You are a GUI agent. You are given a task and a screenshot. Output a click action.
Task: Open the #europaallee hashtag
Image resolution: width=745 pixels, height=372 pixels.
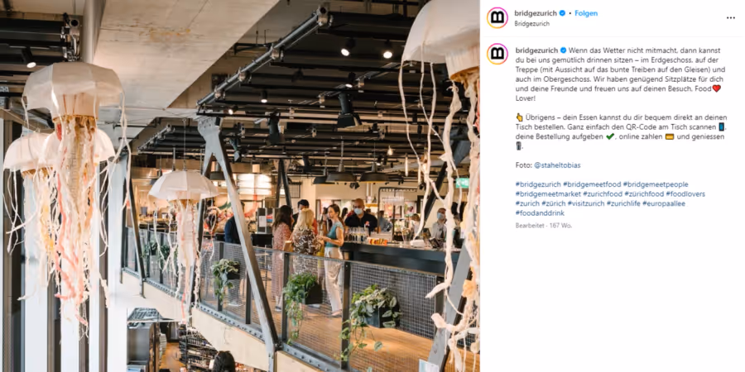click(x=663, y=203)
